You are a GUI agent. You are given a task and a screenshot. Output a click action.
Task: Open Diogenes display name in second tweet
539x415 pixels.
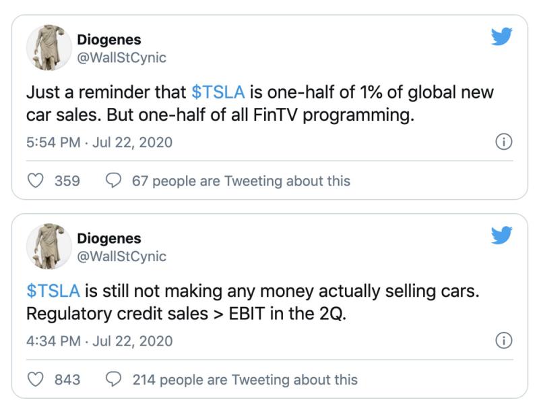pyautogui.click(x=109, y=238)
